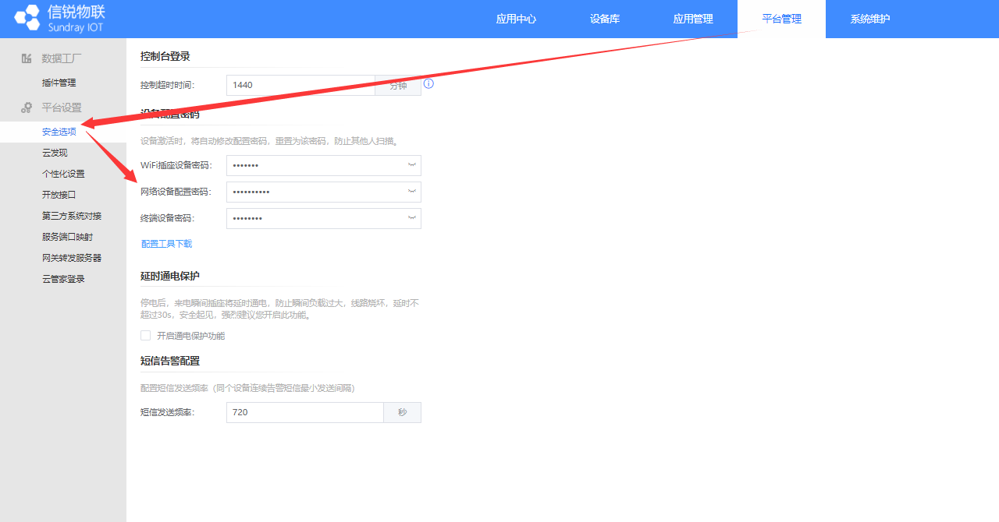Screen dimensions: 999x522
Task: Open 开放接口 sidebar item
Action: tap(59, 195)
